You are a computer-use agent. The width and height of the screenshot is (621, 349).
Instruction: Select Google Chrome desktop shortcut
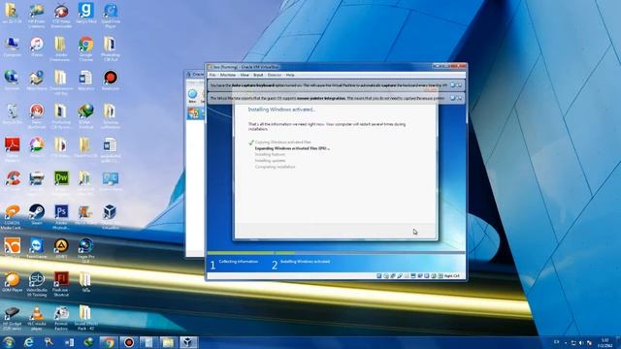tap(86, 48)
